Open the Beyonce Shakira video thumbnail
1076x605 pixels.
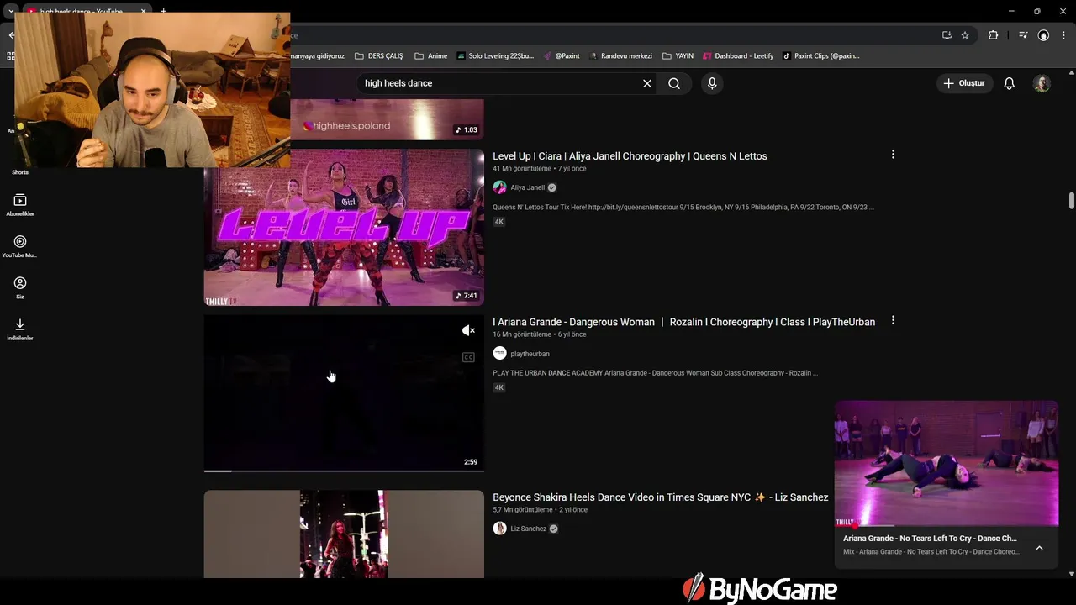click(344, 534)
